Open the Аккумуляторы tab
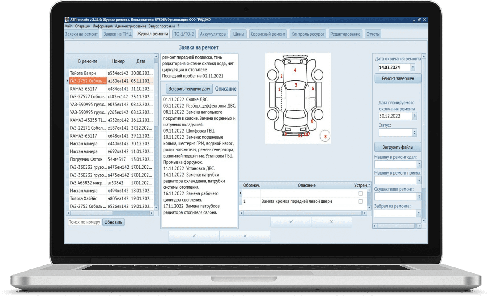Image resolution: width=490 pixels, height=296 pixels. (213, 34)
